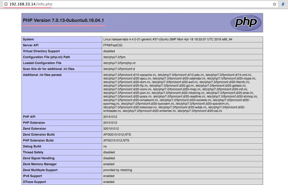288x185 pixels.
Task: Select disabled in the Thread Safety row
Action: pos(109,152)
